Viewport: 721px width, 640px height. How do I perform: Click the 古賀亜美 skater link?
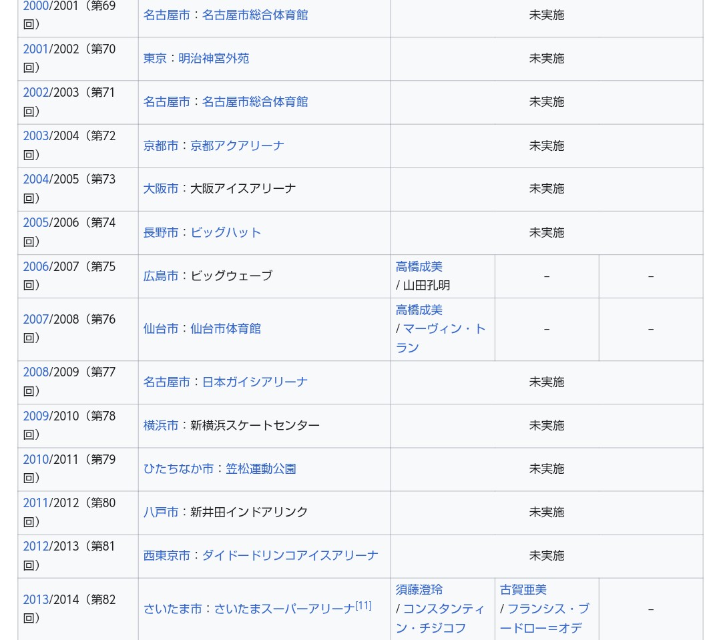[523, 590]
